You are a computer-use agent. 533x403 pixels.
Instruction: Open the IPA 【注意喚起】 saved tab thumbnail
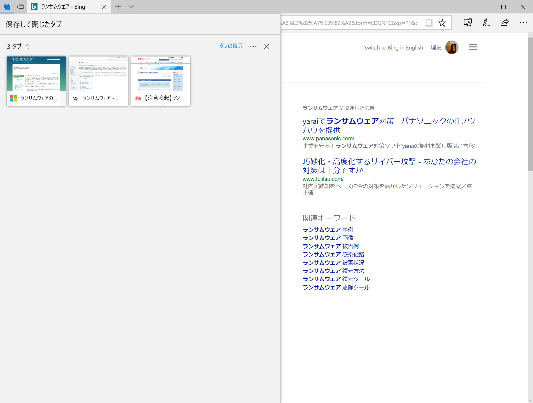pos(161,81)
